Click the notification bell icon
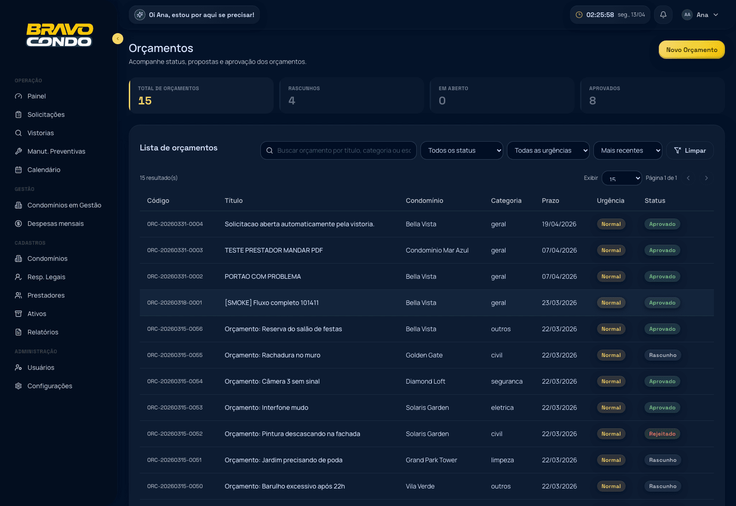Viewport: 736px width, 506px height. pos(663,15)
